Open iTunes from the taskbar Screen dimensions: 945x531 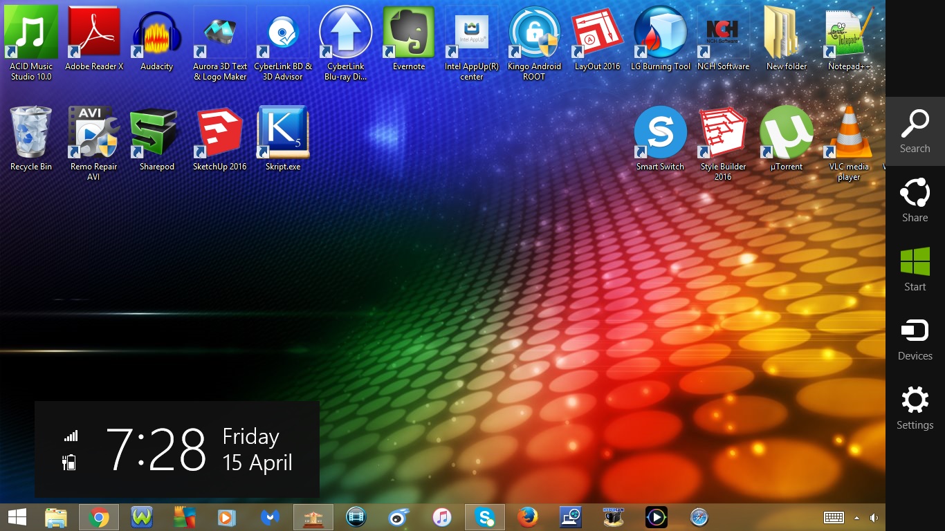pyautogui.click(x=442, y=517)
